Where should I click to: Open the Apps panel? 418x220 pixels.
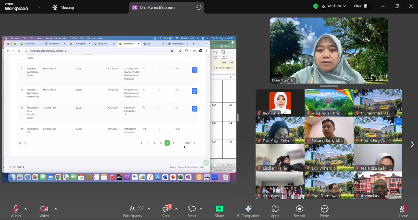click(275, 211)
